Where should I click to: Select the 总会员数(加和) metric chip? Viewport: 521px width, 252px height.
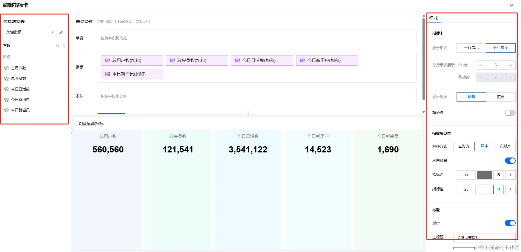[197, 60]
